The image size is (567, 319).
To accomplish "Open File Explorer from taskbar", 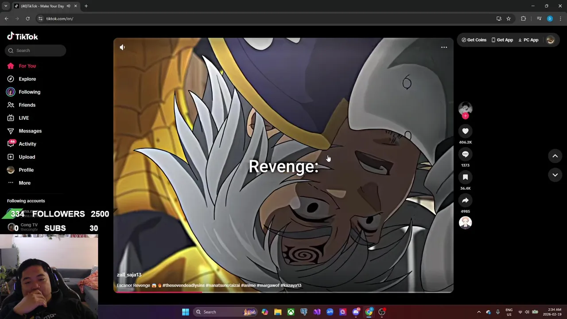I will click(x=278, y=312).
